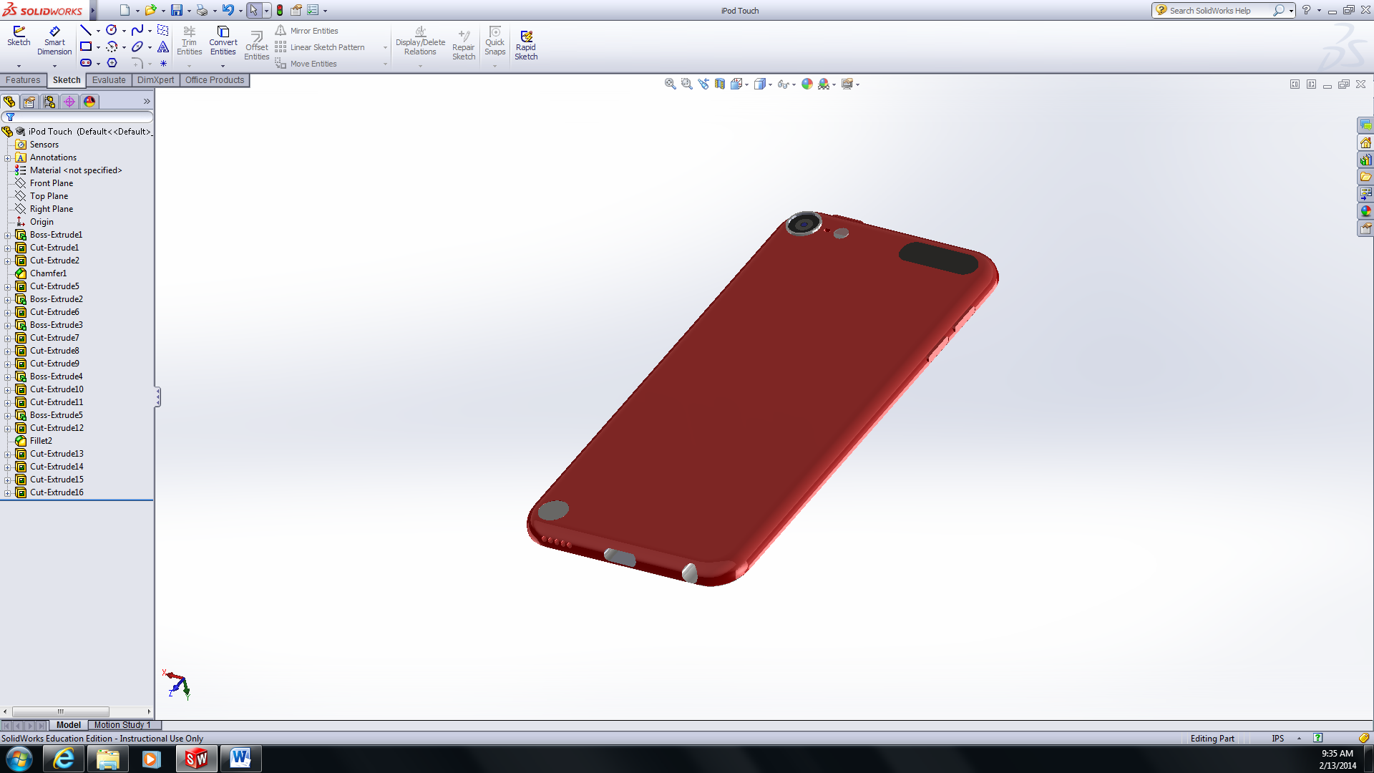The width and height of the screenshot is (1374, 773).
Task: Switch to the Features tab
Action: pyautogui.click(x=23, y=80)
